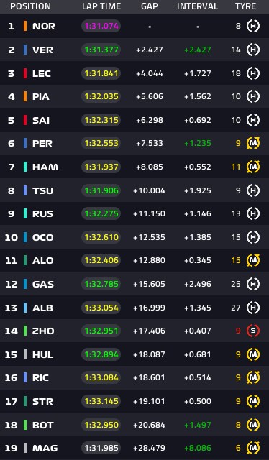Click the red team color bar beside LEC

click(25, 73)
